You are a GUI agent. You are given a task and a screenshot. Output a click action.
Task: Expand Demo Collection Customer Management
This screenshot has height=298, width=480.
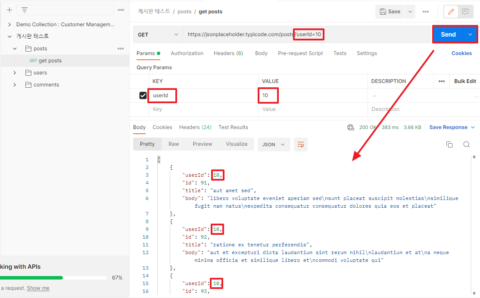9,25
